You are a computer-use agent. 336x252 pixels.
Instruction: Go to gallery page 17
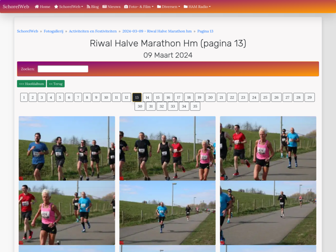point(178,97)
